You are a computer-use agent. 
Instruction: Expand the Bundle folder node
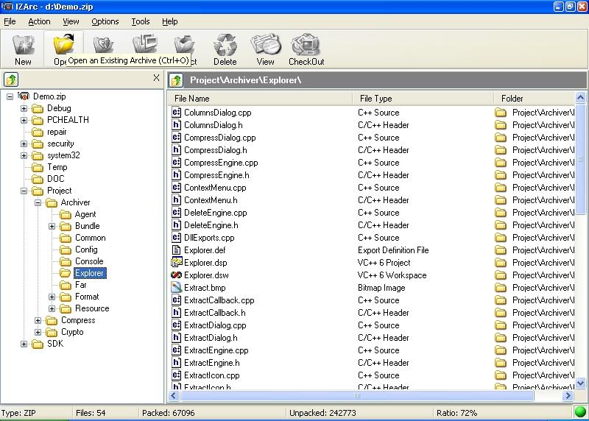click(52, 226)
